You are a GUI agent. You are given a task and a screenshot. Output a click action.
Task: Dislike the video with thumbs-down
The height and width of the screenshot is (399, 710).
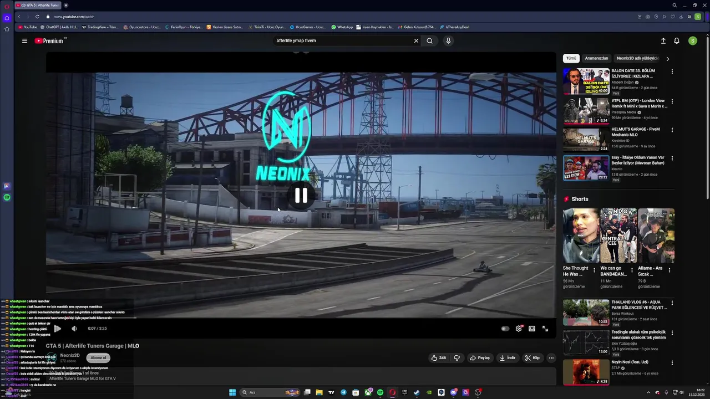(x=457, y=357)
